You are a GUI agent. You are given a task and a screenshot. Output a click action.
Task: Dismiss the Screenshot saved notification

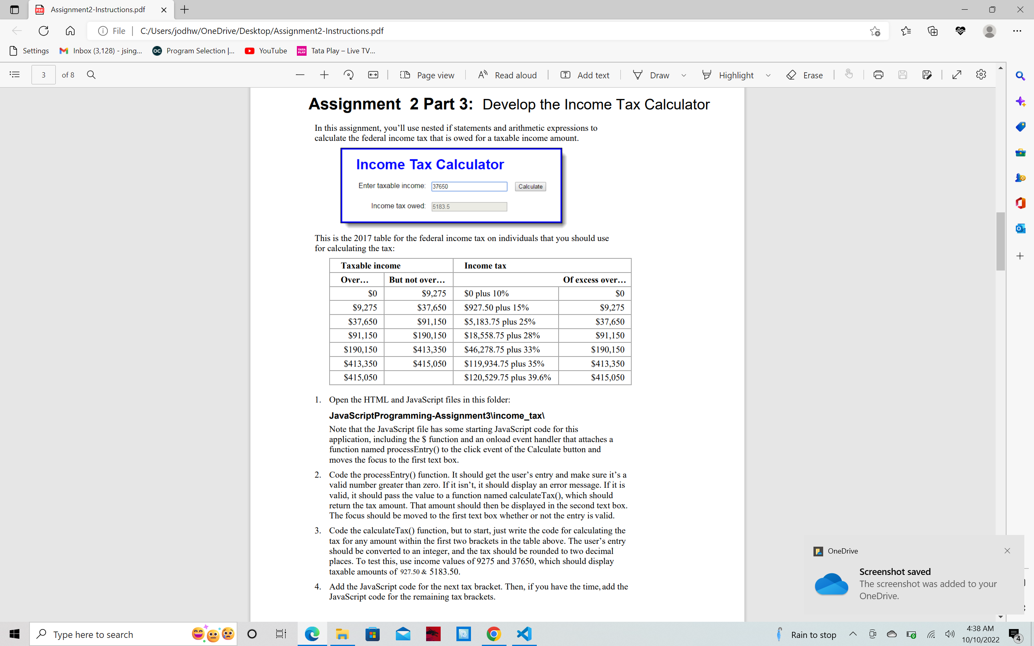[1007, 551]
